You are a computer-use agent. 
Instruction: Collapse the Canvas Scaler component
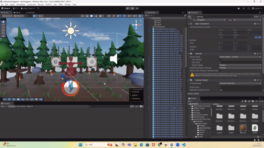pyautogui.click(x=189, y=80)
